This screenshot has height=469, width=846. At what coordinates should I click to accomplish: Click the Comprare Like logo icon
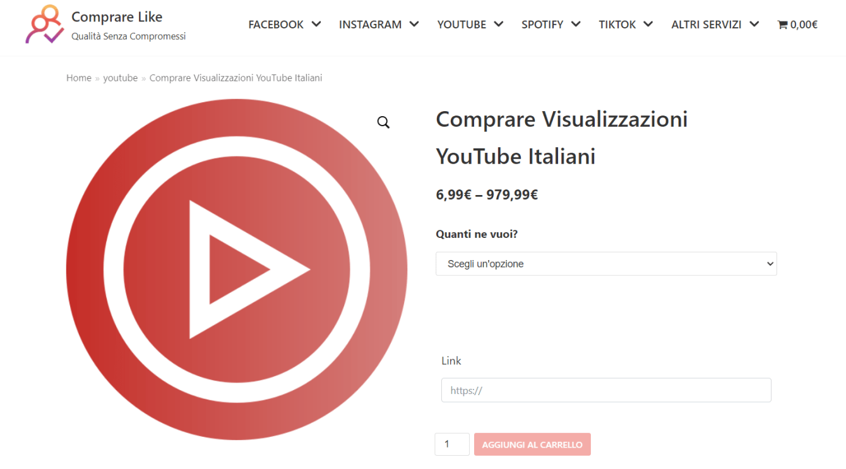(x=44, y=25)
